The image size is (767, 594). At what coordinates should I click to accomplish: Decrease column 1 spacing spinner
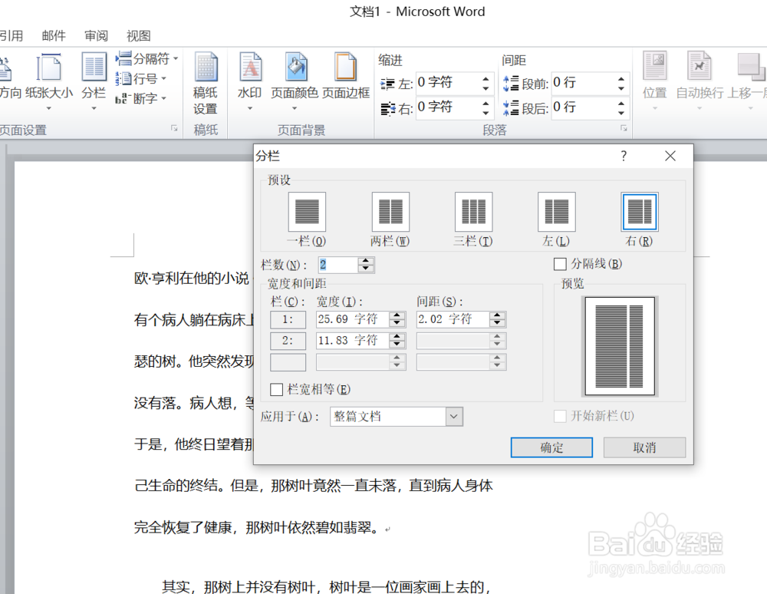497,323
